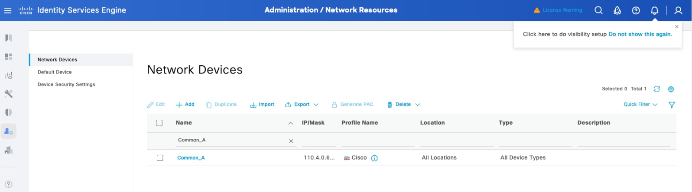The height and width of the screenshot is (192, 692).
Task: Open Device Security Settings menu item
Action: coord(66,85)
